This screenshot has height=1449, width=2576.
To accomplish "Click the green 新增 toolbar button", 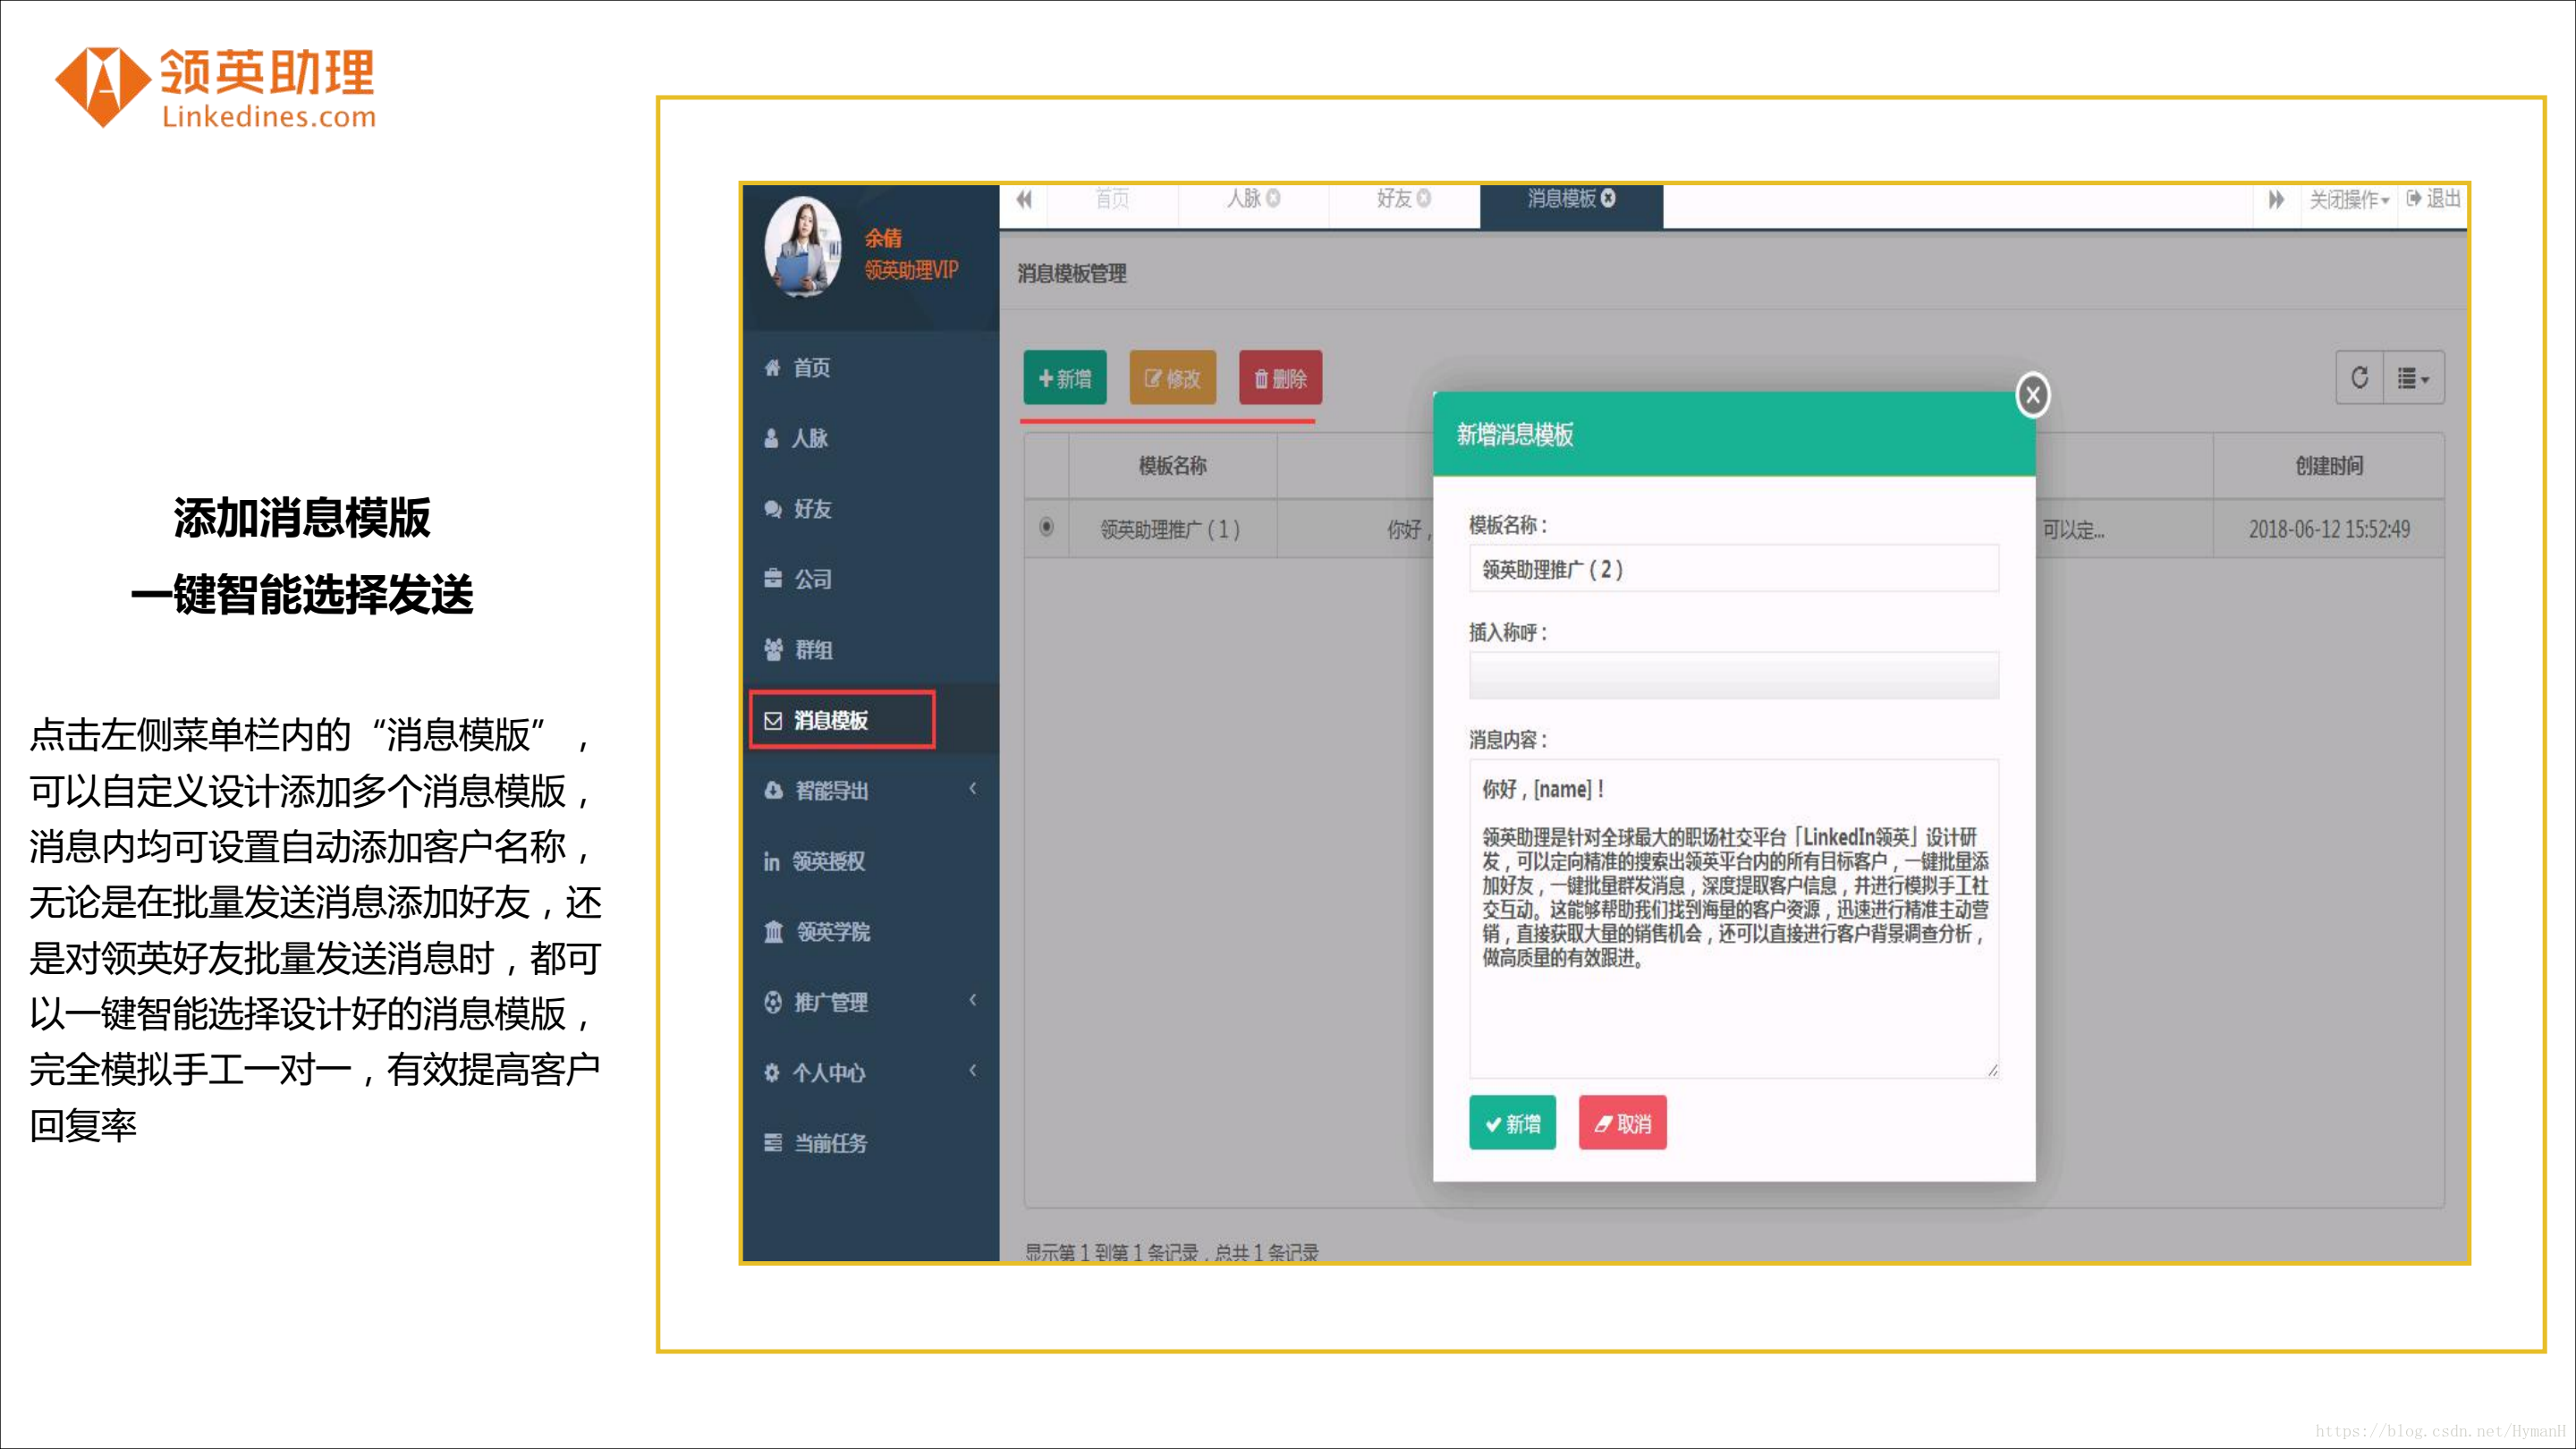I will click(1065, 378).
